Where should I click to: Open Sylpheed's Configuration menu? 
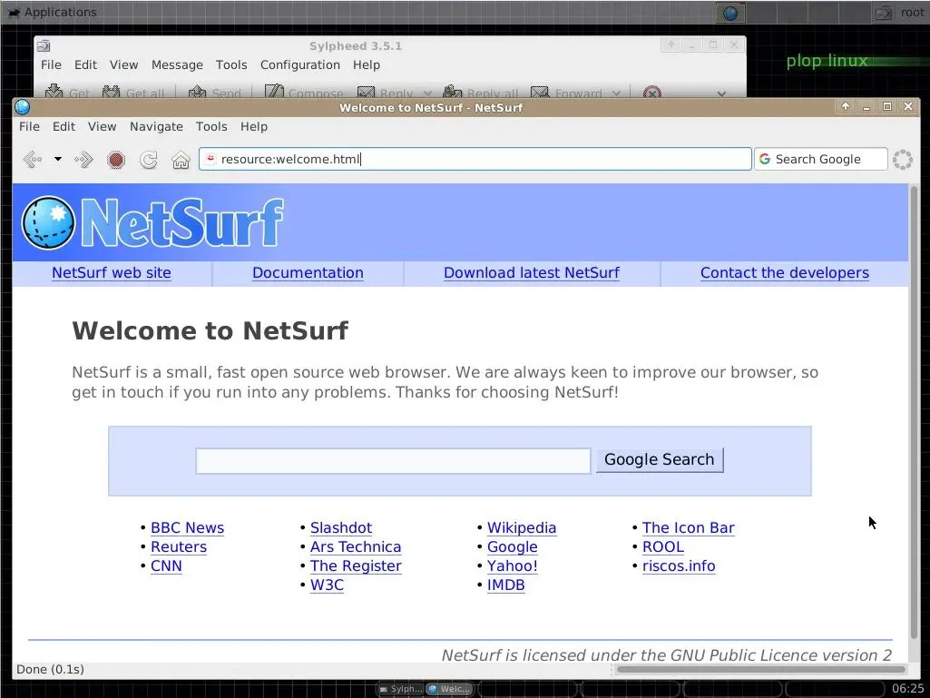click(300, 64)
